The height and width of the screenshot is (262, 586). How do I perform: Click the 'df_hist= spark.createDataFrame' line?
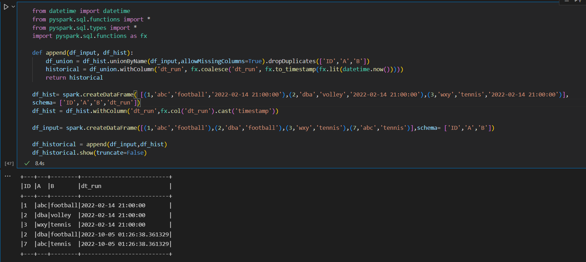[x=301, y=94]
